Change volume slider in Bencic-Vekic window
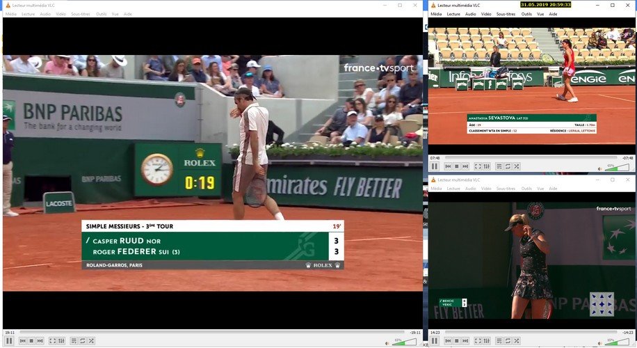The image size is (637, 348). (617, 342)
